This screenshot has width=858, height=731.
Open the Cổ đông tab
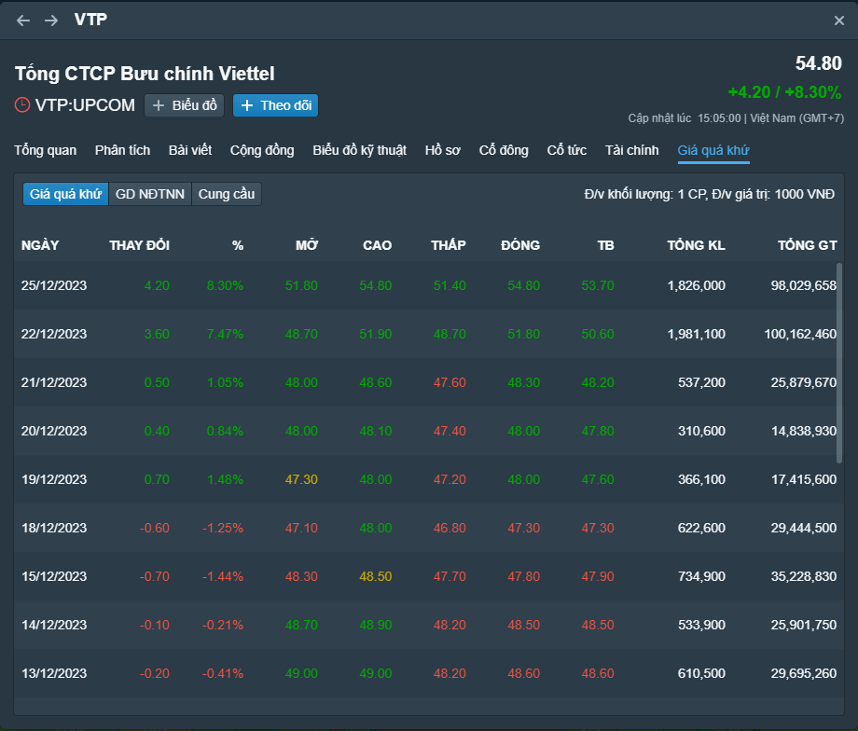pos(504,150)
